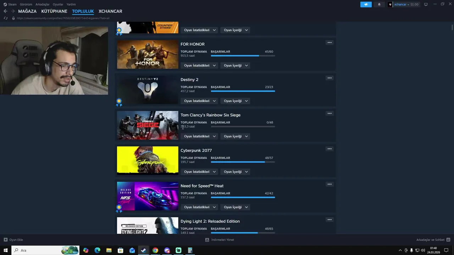Open options menu for FOR HONOR

click(330, 42)
